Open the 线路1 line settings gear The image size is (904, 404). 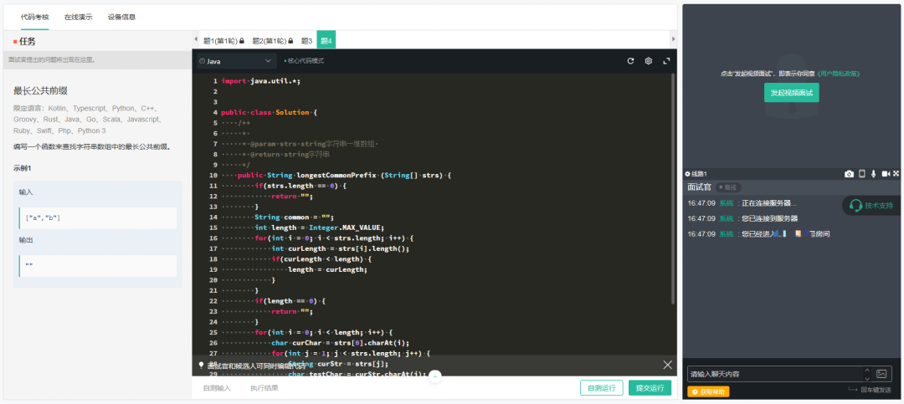688,174
